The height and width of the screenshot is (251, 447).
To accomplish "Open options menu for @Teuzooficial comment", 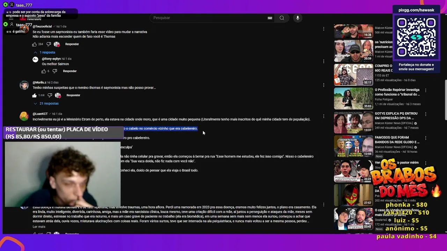I will (x=324, y=29).
